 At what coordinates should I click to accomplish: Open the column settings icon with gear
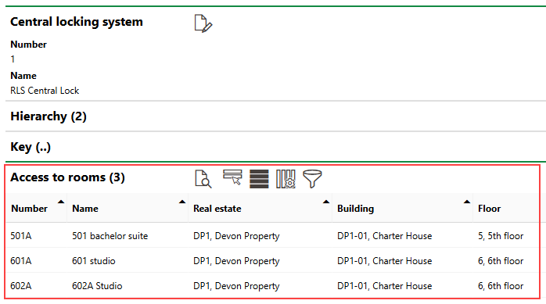click(x=286, y=179)
